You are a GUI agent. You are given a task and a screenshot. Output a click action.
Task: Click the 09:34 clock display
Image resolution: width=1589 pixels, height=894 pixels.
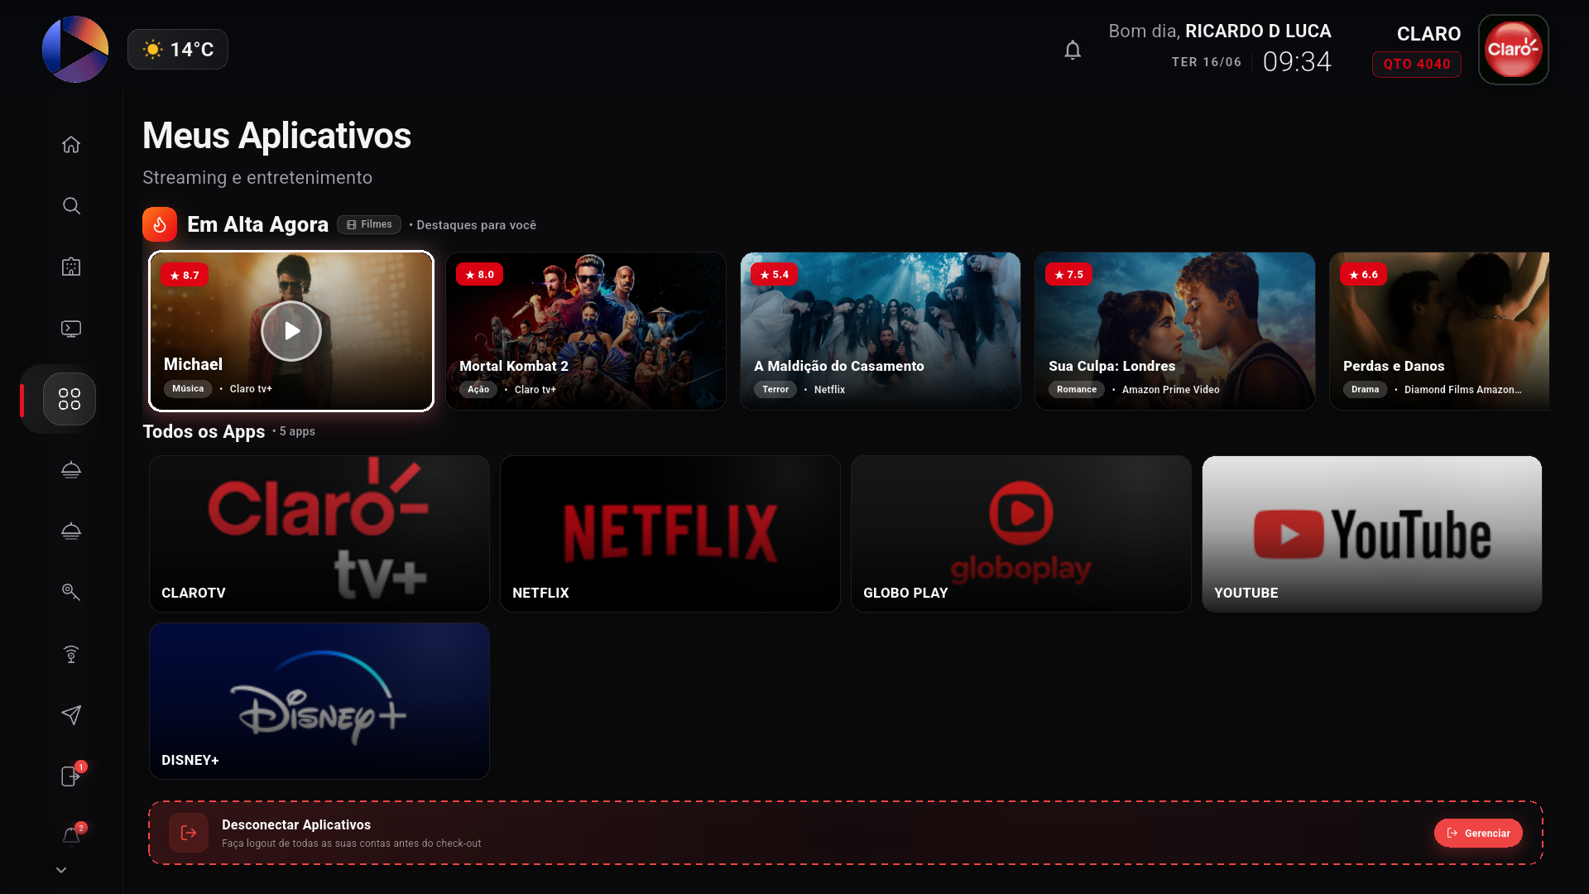1297,62
